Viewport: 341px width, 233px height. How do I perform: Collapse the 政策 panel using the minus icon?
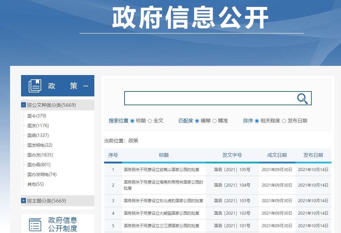pos(86,86)
